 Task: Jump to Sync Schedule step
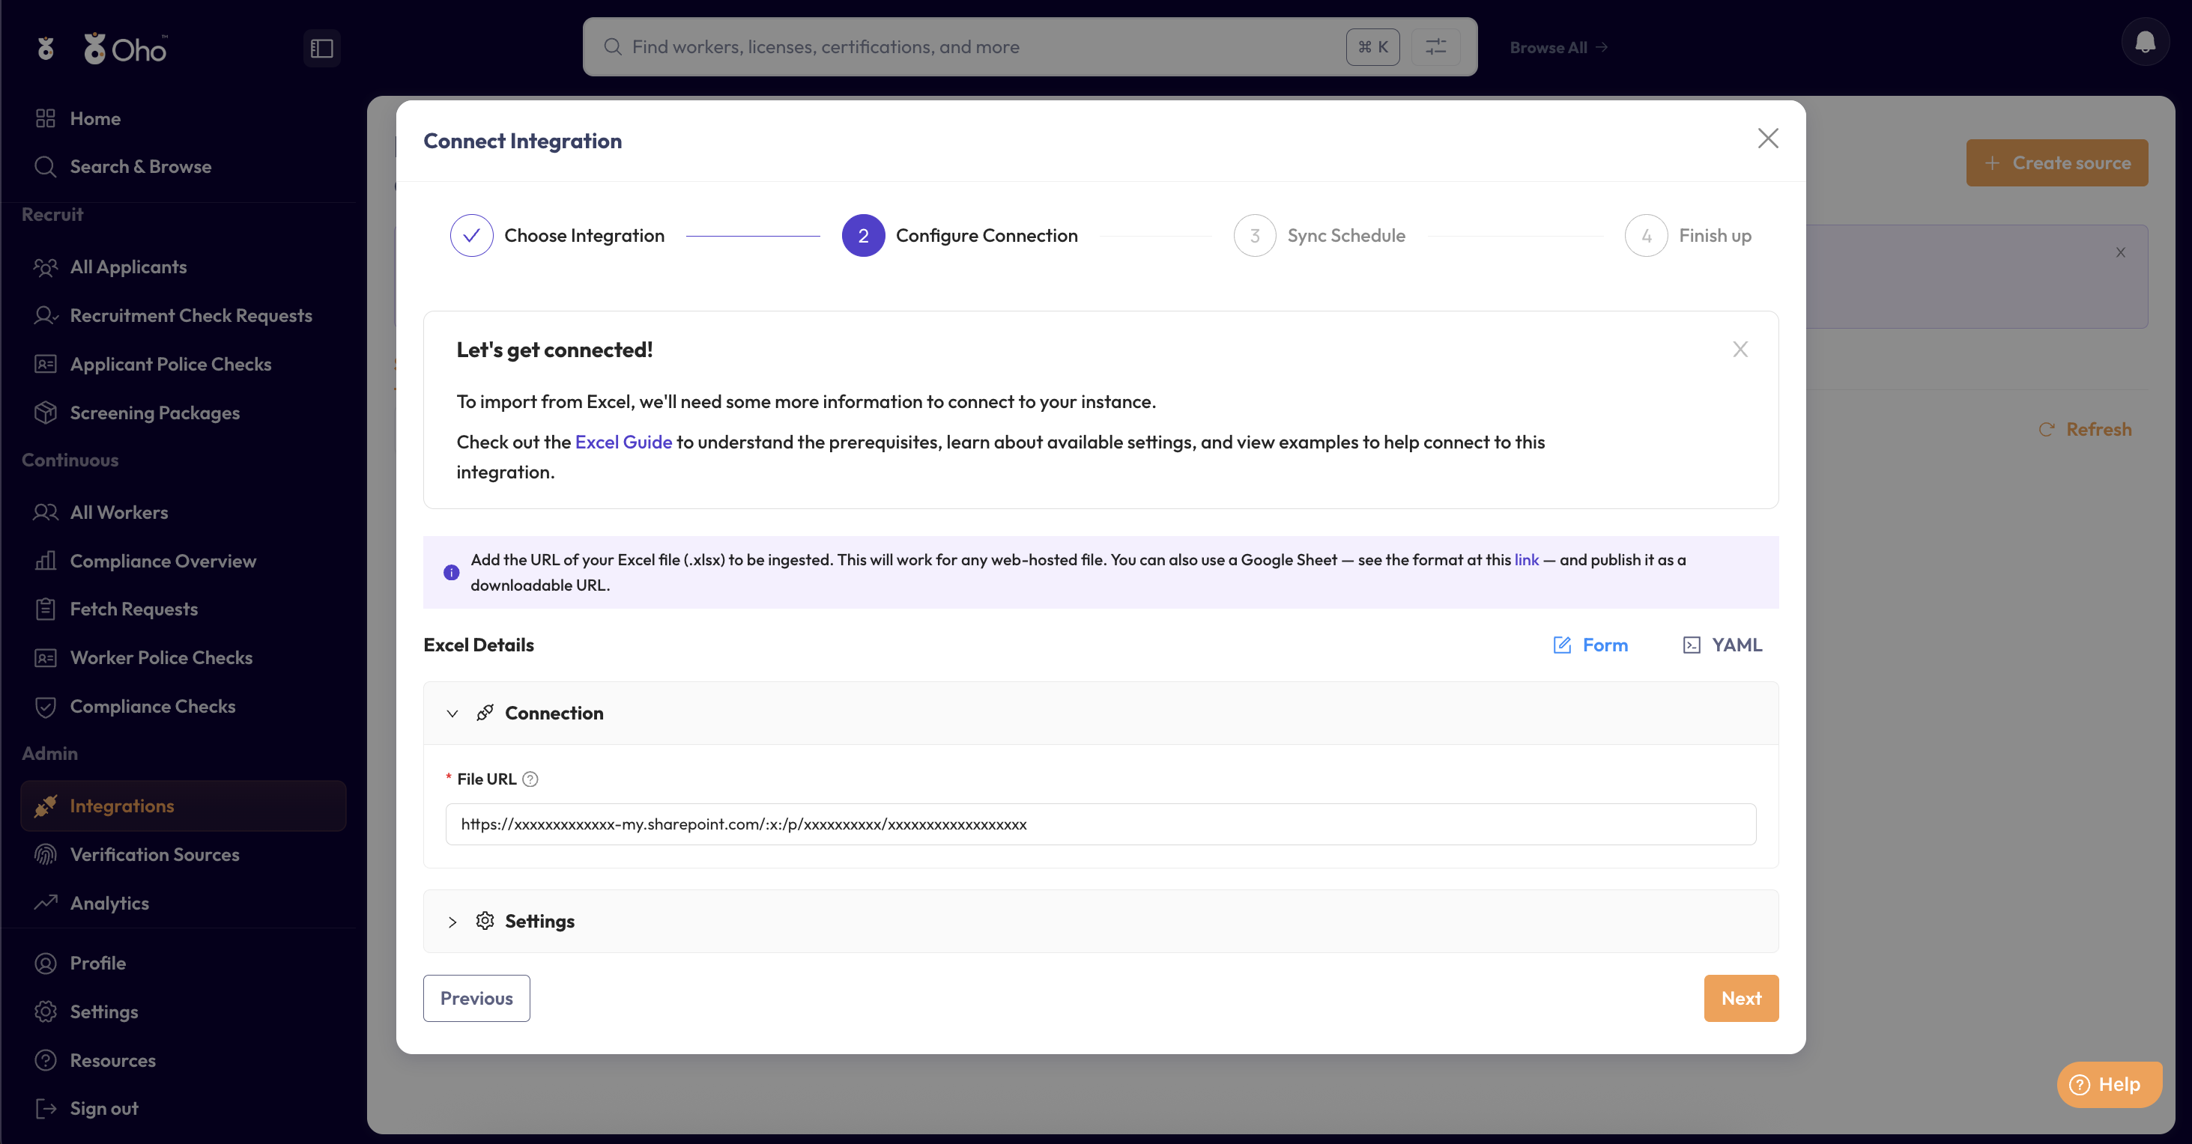point(1320,236)
